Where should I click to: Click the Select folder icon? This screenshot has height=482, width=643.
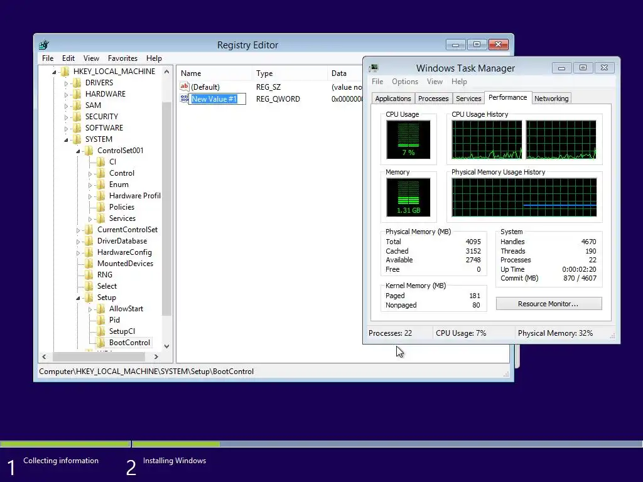pos(89,286)
